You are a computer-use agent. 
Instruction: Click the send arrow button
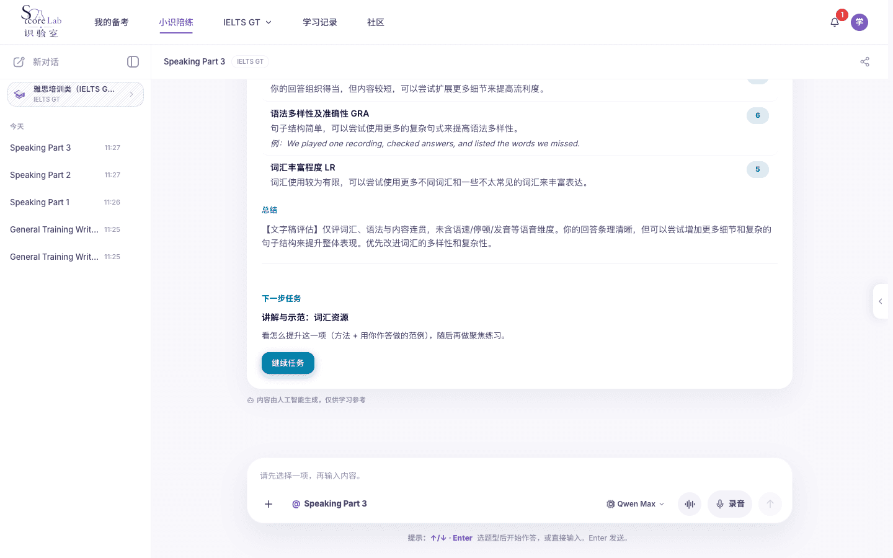[x=770, y=504]
